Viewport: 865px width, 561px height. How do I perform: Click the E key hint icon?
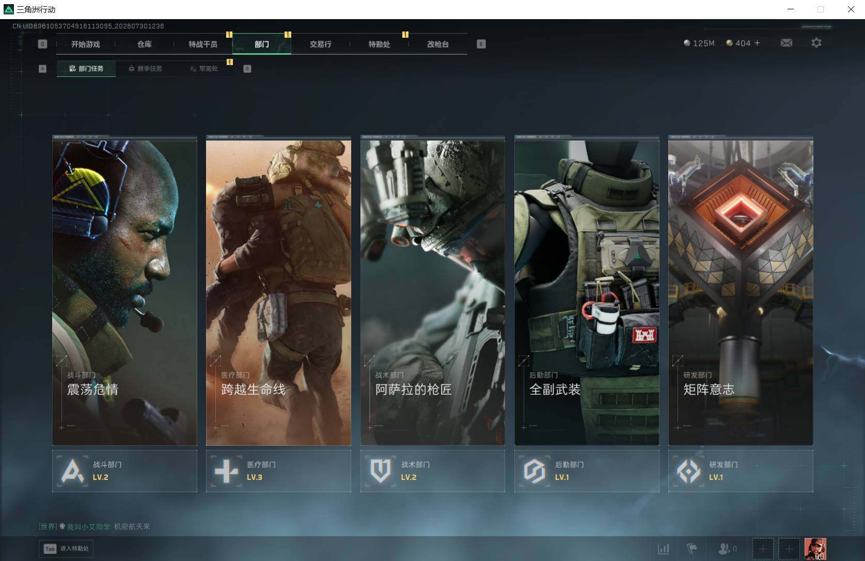[481, 44]
